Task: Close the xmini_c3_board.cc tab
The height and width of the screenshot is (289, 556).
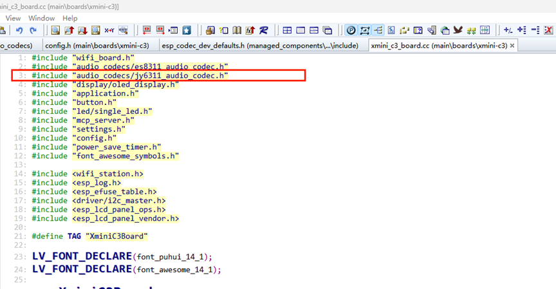Action: (512, 46)
